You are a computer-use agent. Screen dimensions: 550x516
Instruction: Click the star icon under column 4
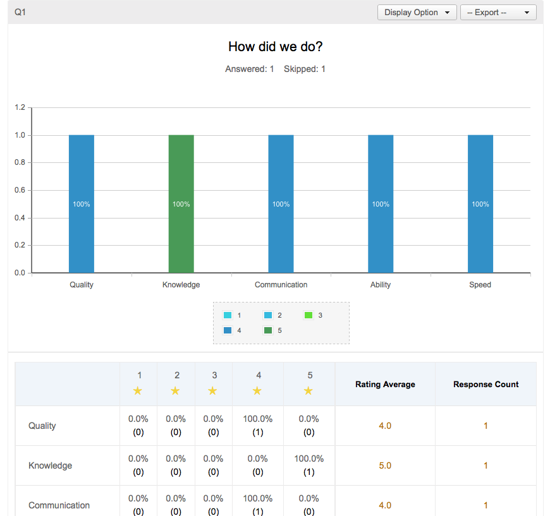tap(257, 390)
